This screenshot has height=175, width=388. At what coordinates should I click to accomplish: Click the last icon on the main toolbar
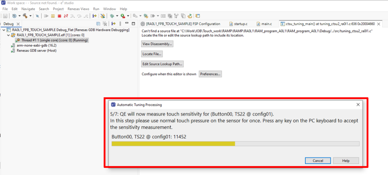tap(198, 16)
